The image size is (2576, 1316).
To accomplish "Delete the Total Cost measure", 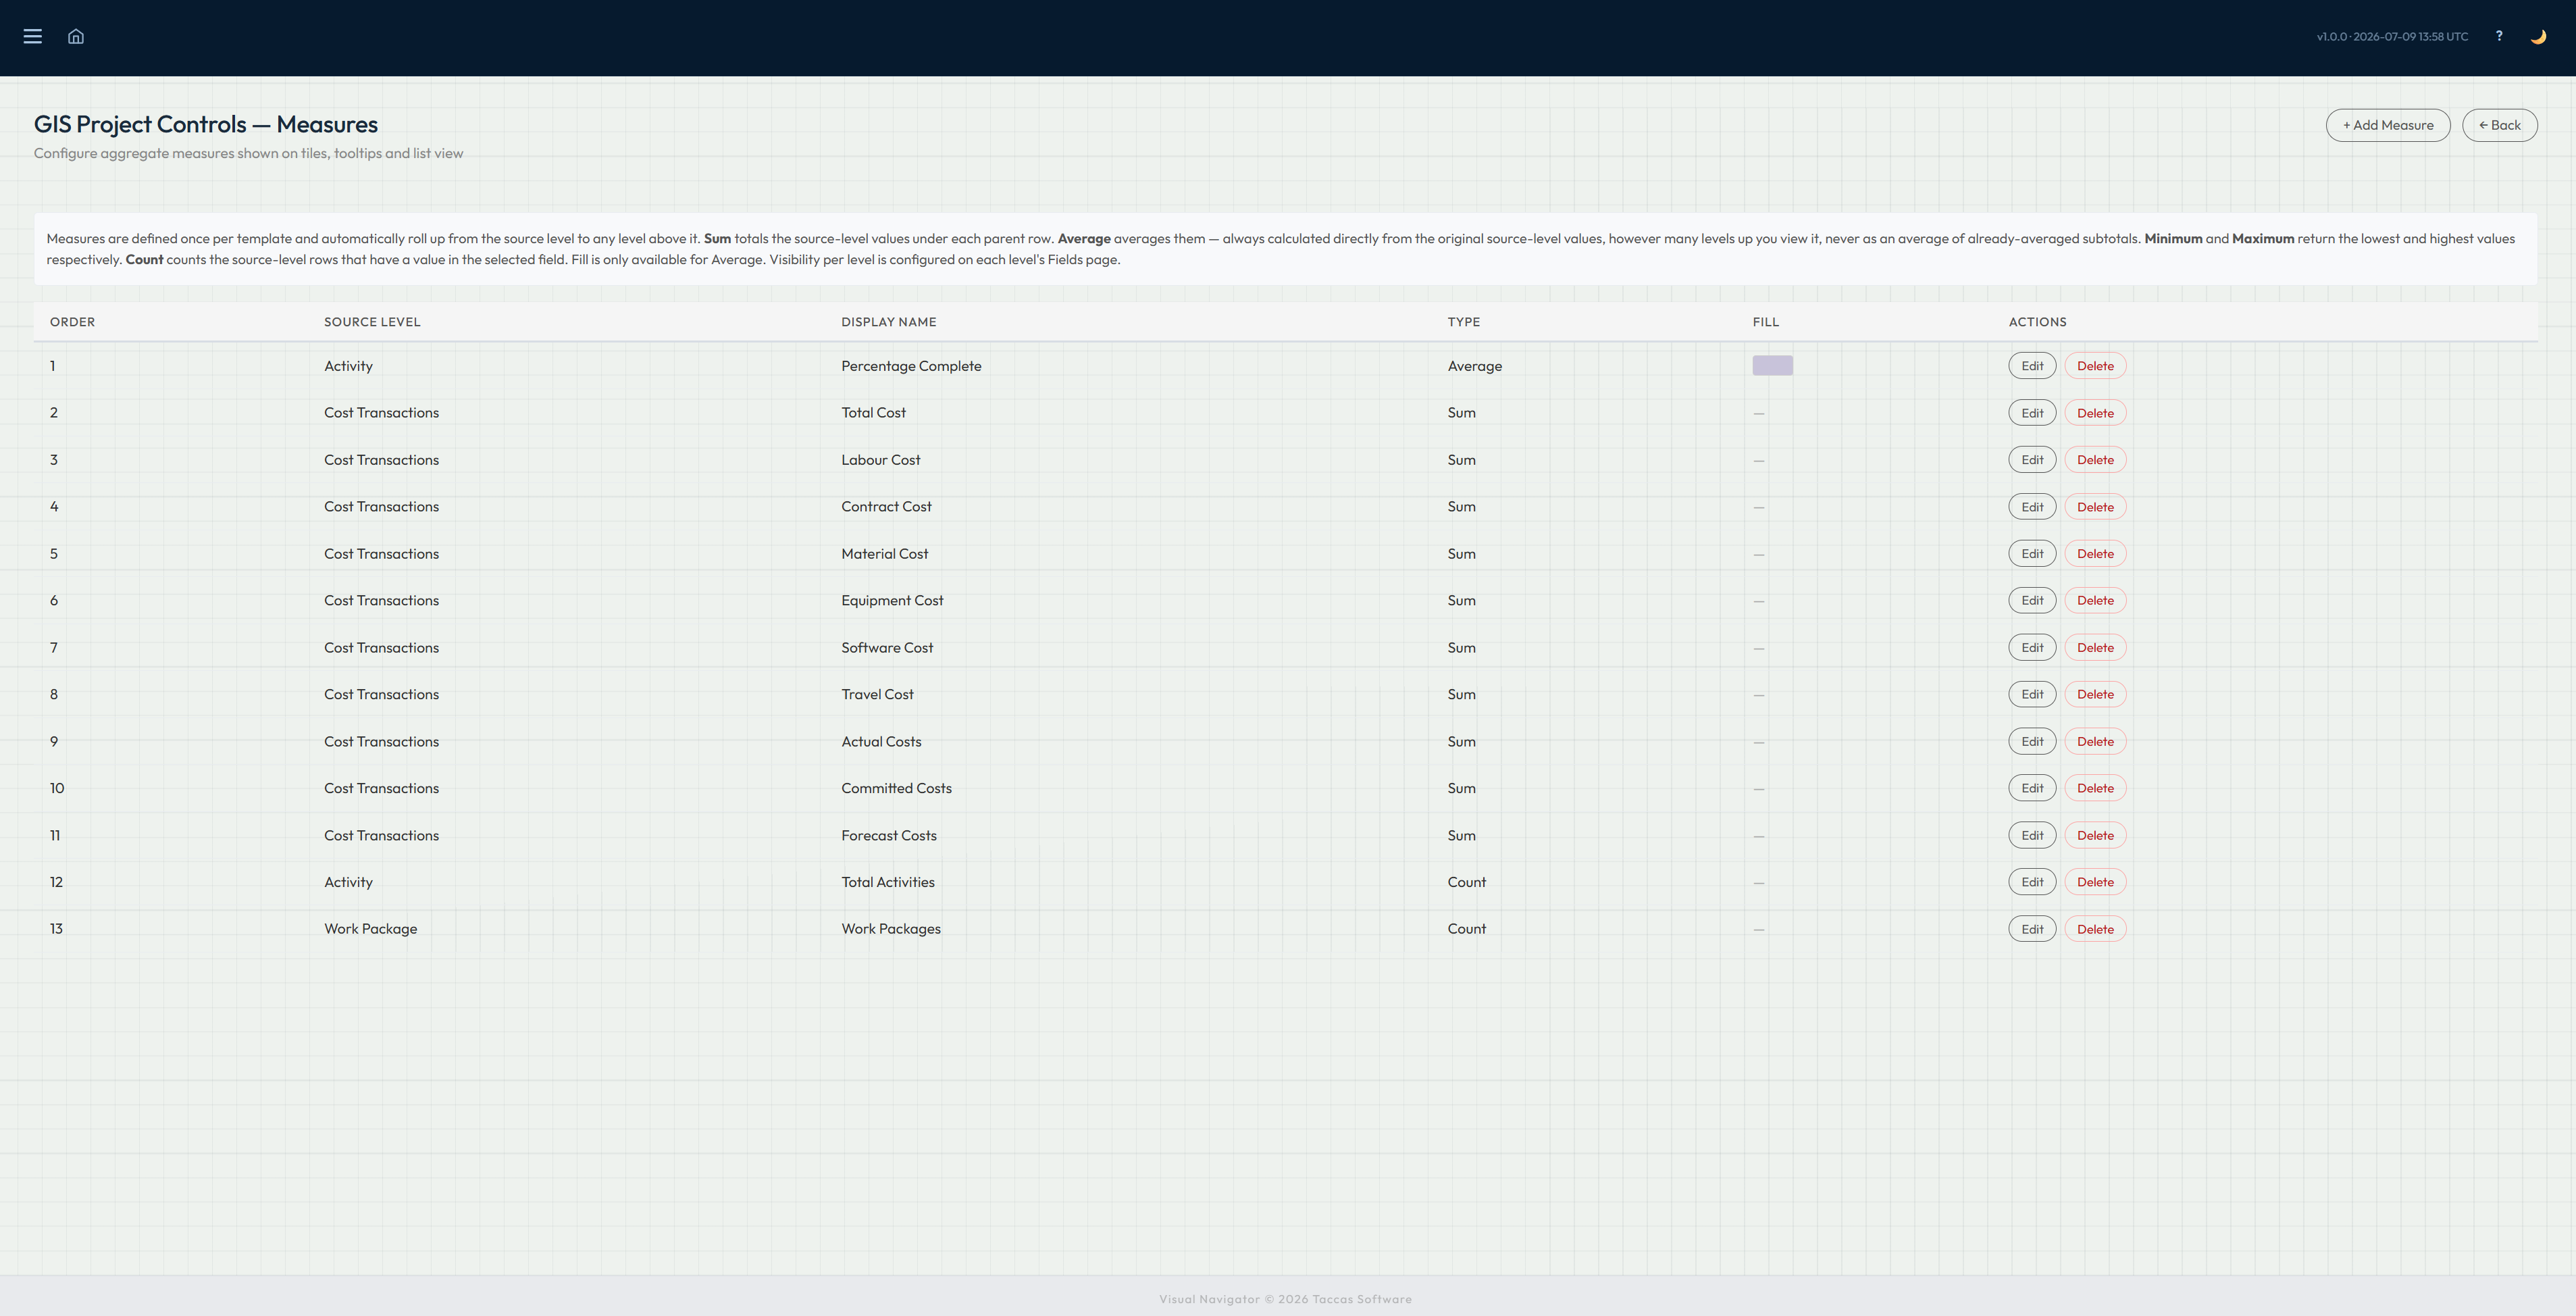I will (2095, 413).
